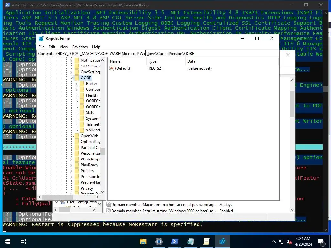Open the File menu in Registry Editor
Image resolution: width=331 pixels, height=248 pixels.
pyautogui.click(x=41, y=47)
